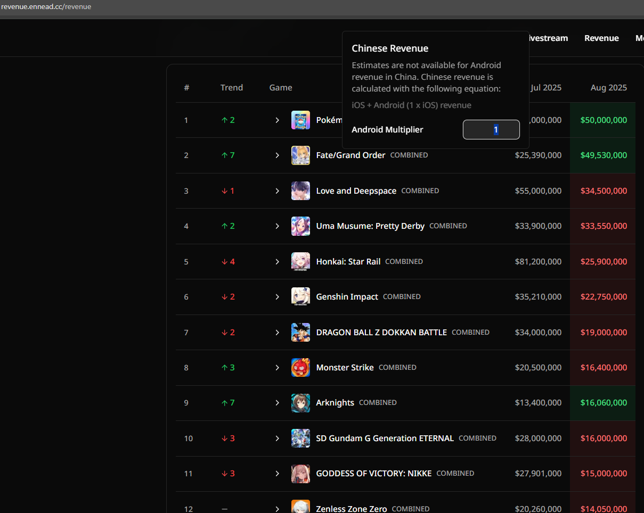
Task: Click the $55,000,000 Jul revenue cell
Action: [538, 191]
